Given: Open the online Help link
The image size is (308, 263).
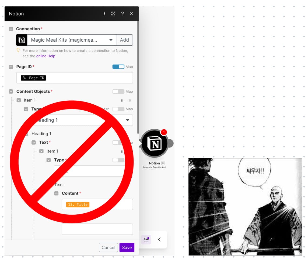Looking at the screenshot, I should [46, 56].
